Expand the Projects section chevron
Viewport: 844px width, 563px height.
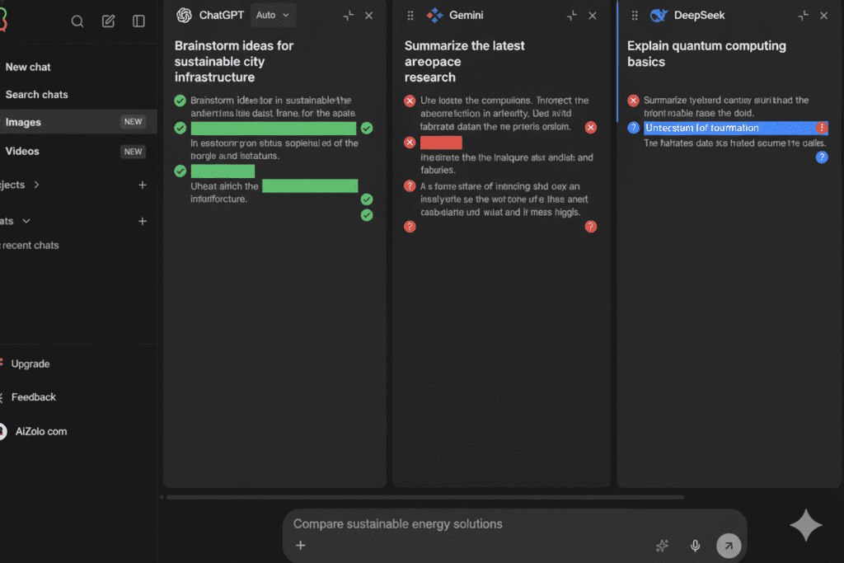coord(36,185)
